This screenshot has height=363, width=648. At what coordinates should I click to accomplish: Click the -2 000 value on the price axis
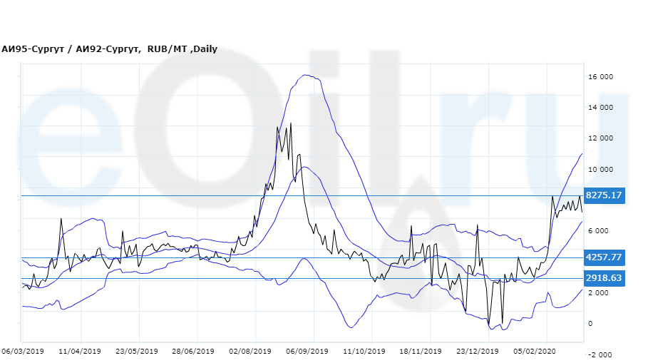600,354
